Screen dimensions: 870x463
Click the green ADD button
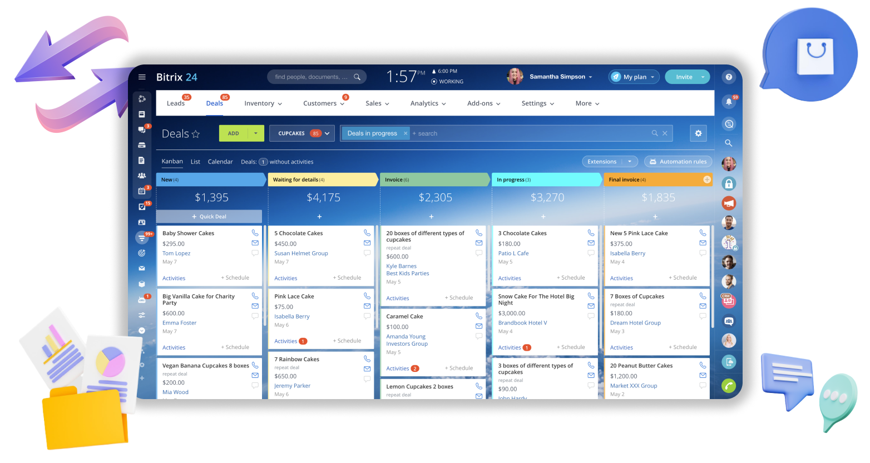click(x=234, y=133)
